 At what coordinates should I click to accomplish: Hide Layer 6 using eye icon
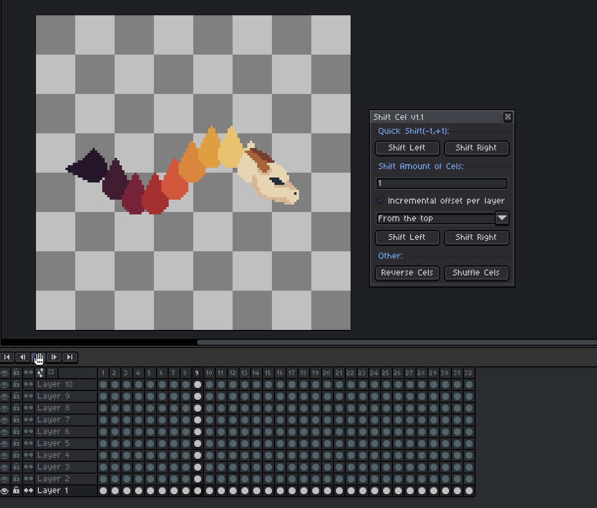(5, 432)
